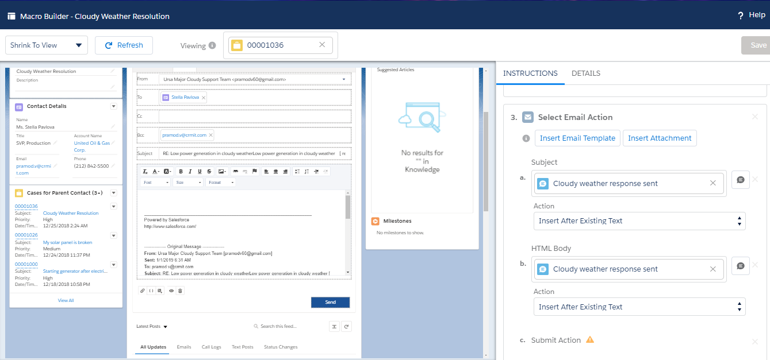This screenshot has width=770, height=360.
Task: Click the Send email button
Action: 331,303
